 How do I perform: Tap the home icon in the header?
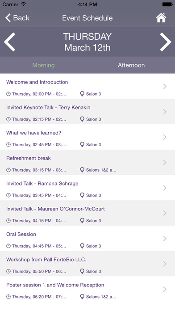(161, 18)
